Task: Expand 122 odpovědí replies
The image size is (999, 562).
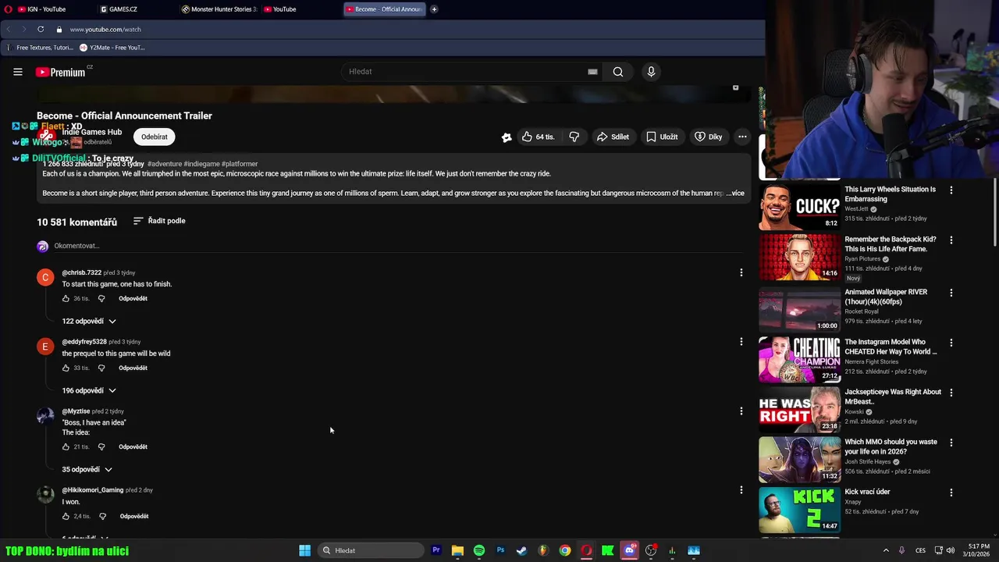Action: [89, 321]
